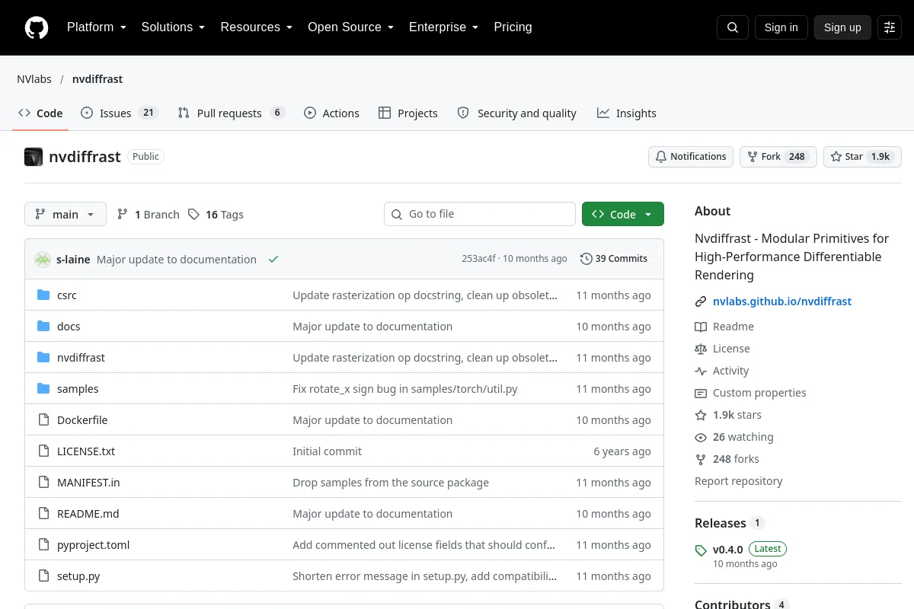Viewport: 914px width, 609px height.
Task: Click the star icon next to 1.9k stars
Action: pyautogui.click(x=701, y=415)
